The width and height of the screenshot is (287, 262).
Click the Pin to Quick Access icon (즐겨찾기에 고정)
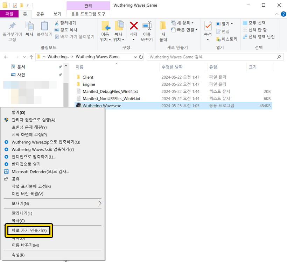12,26
